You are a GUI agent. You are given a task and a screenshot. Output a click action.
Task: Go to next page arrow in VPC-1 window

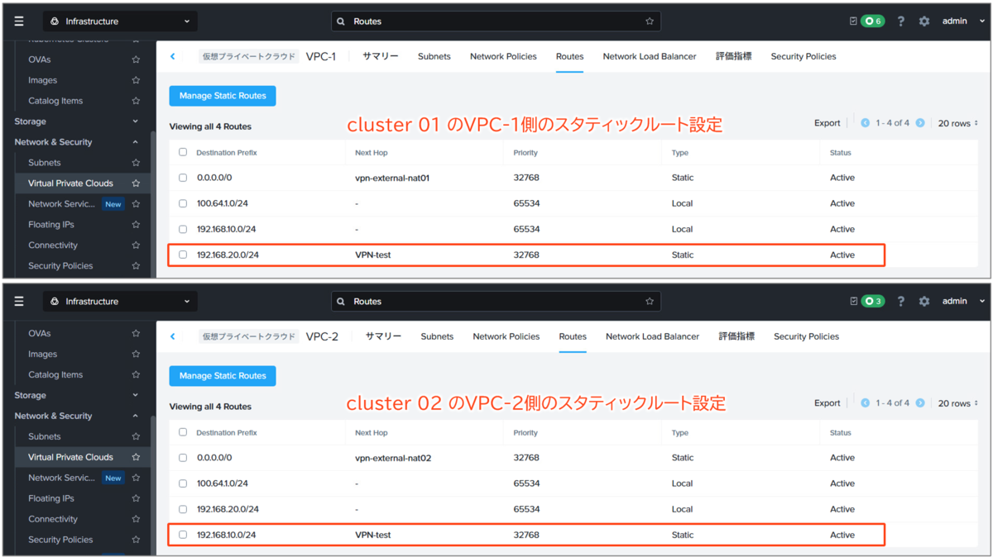(x=920, y=123)
